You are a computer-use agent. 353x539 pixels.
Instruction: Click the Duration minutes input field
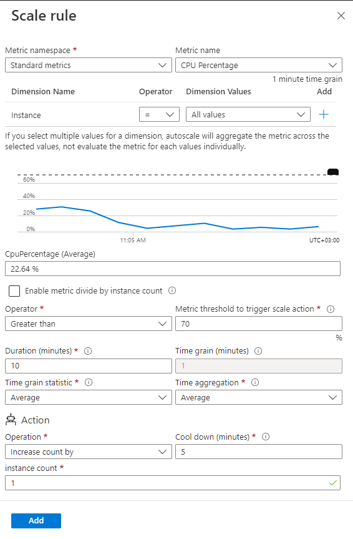[x=89, y=366]
